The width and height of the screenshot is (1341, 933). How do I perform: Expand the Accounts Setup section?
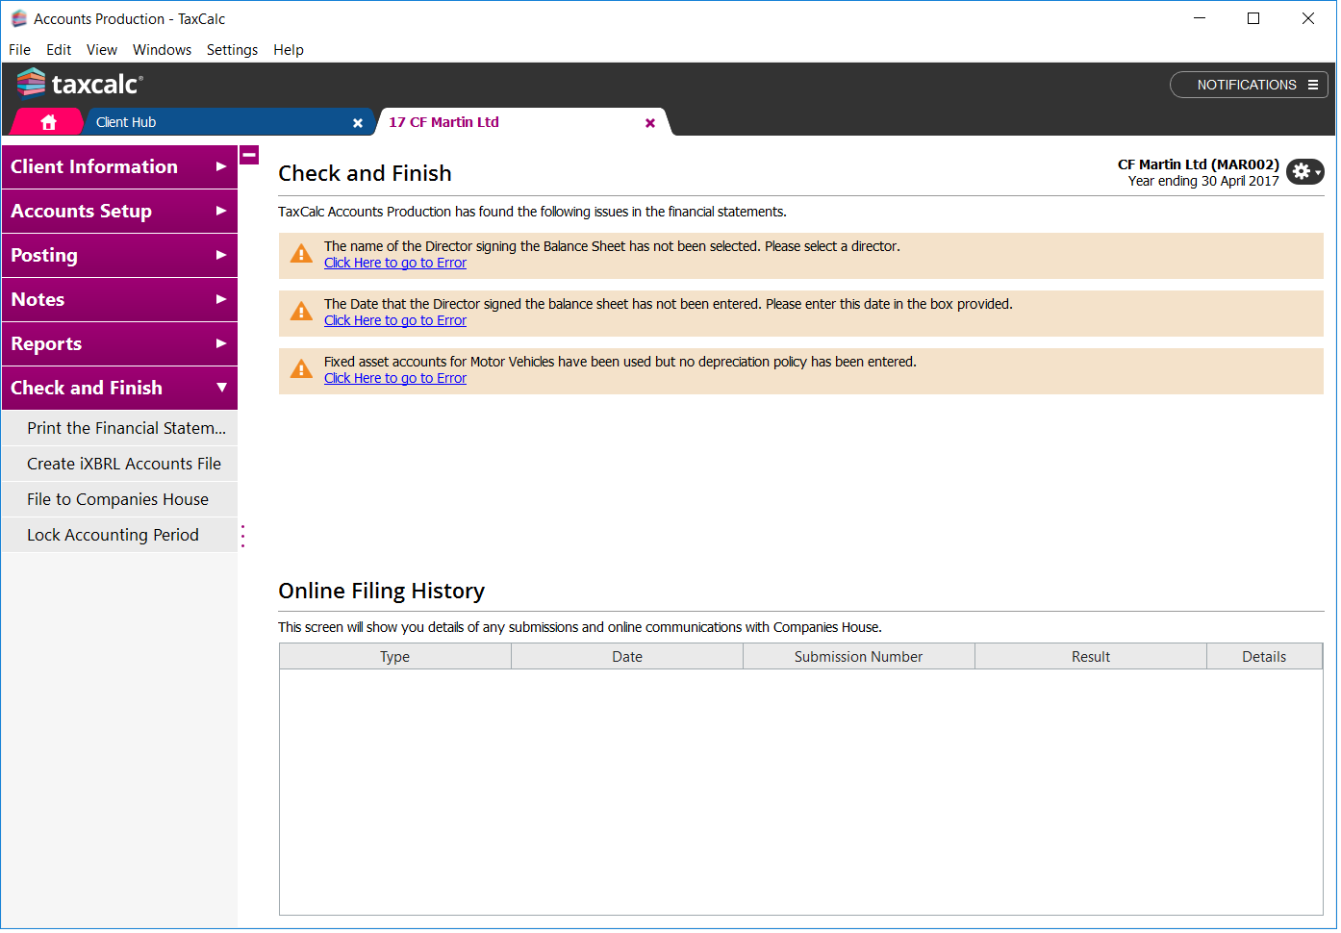click(119, 212)
